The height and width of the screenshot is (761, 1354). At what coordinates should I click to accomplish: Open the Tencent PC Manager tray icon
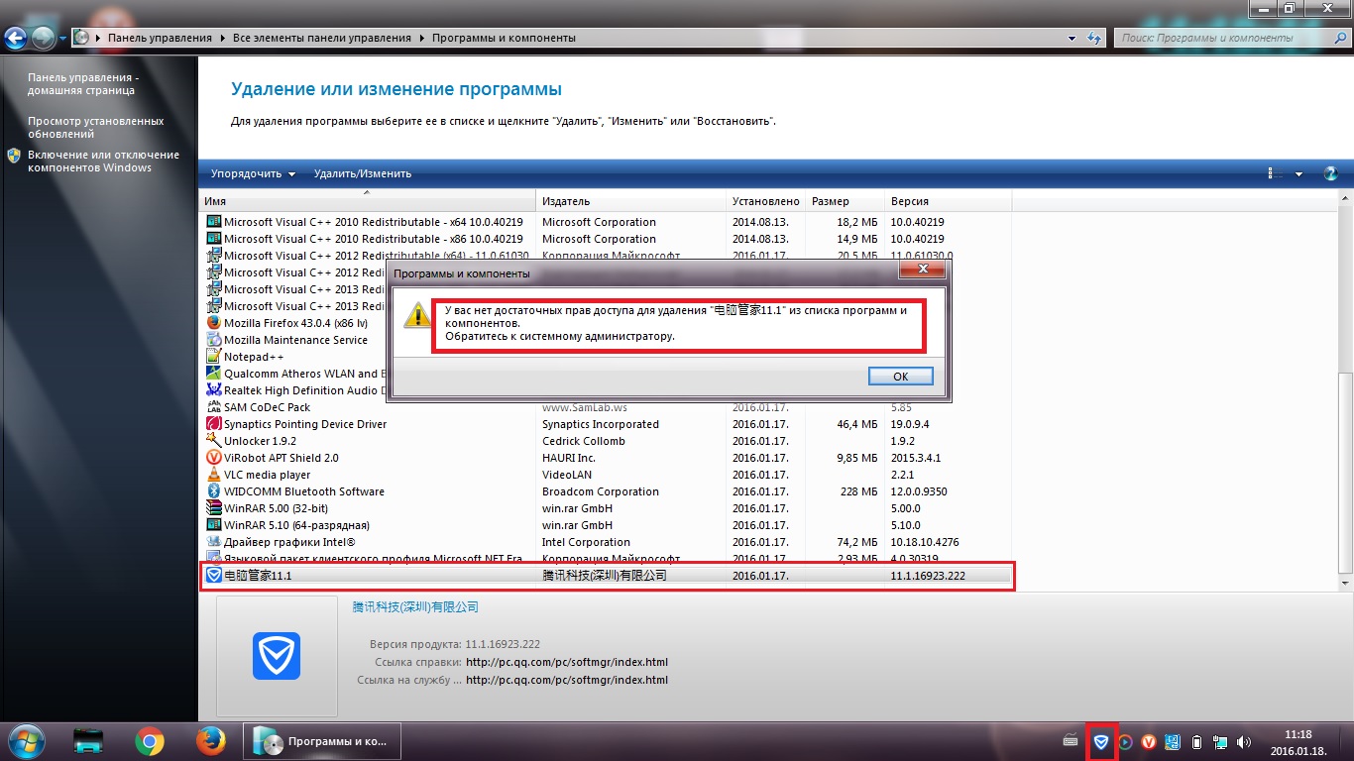click(1100, 741)
